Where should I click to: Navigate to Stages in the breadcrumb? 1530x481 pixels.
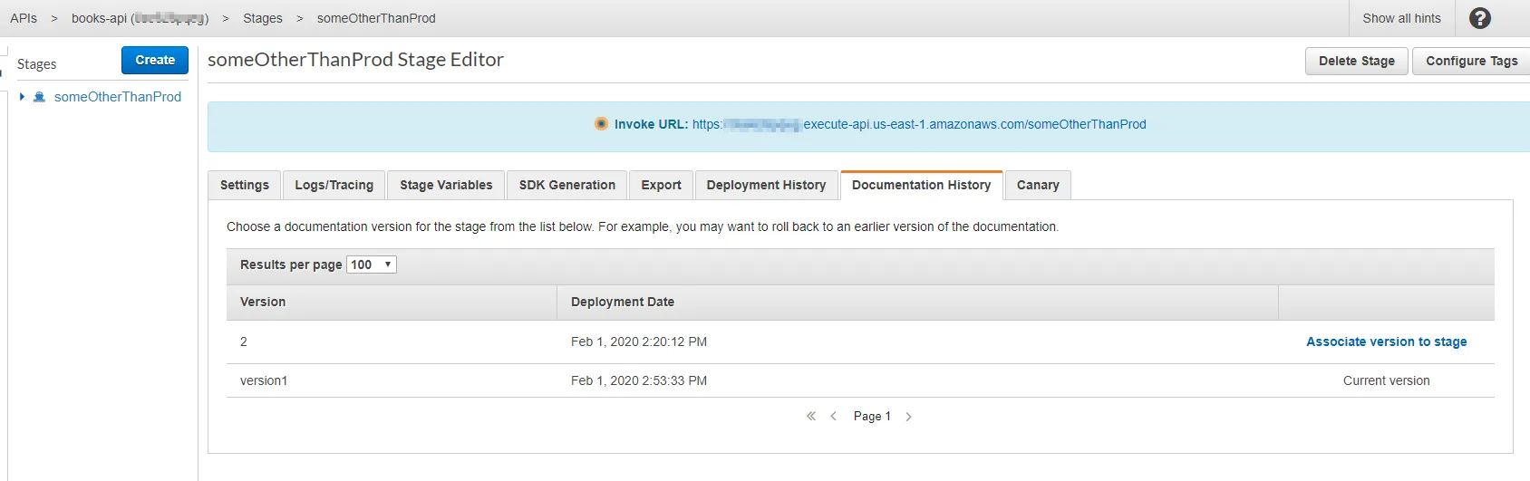pos(263,18)
